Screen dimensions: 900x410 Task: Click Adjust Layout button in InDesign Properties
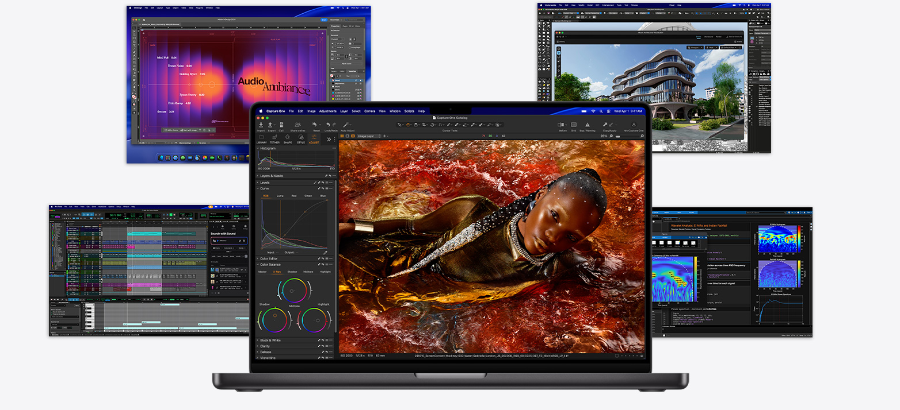click(x=346, y=63)
